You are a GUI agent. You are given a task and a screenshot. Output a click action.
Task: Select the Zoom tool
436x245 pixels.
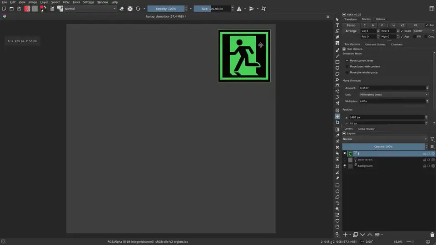[337, 234]
